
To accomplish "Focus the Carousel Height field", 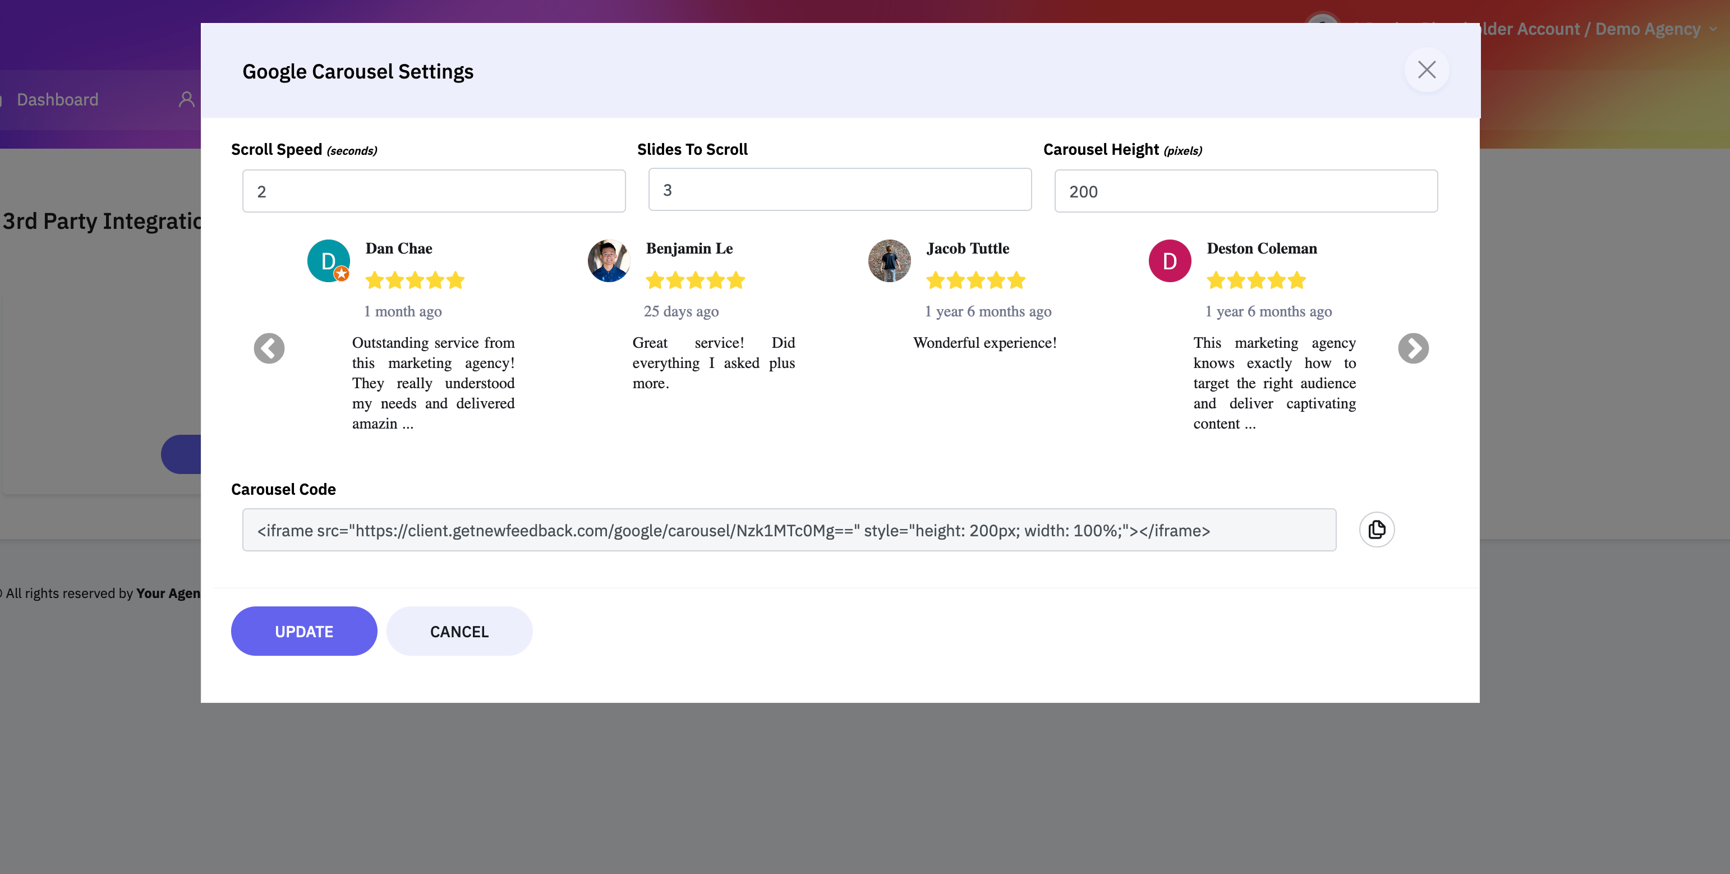I will [x=1245, y=191].
